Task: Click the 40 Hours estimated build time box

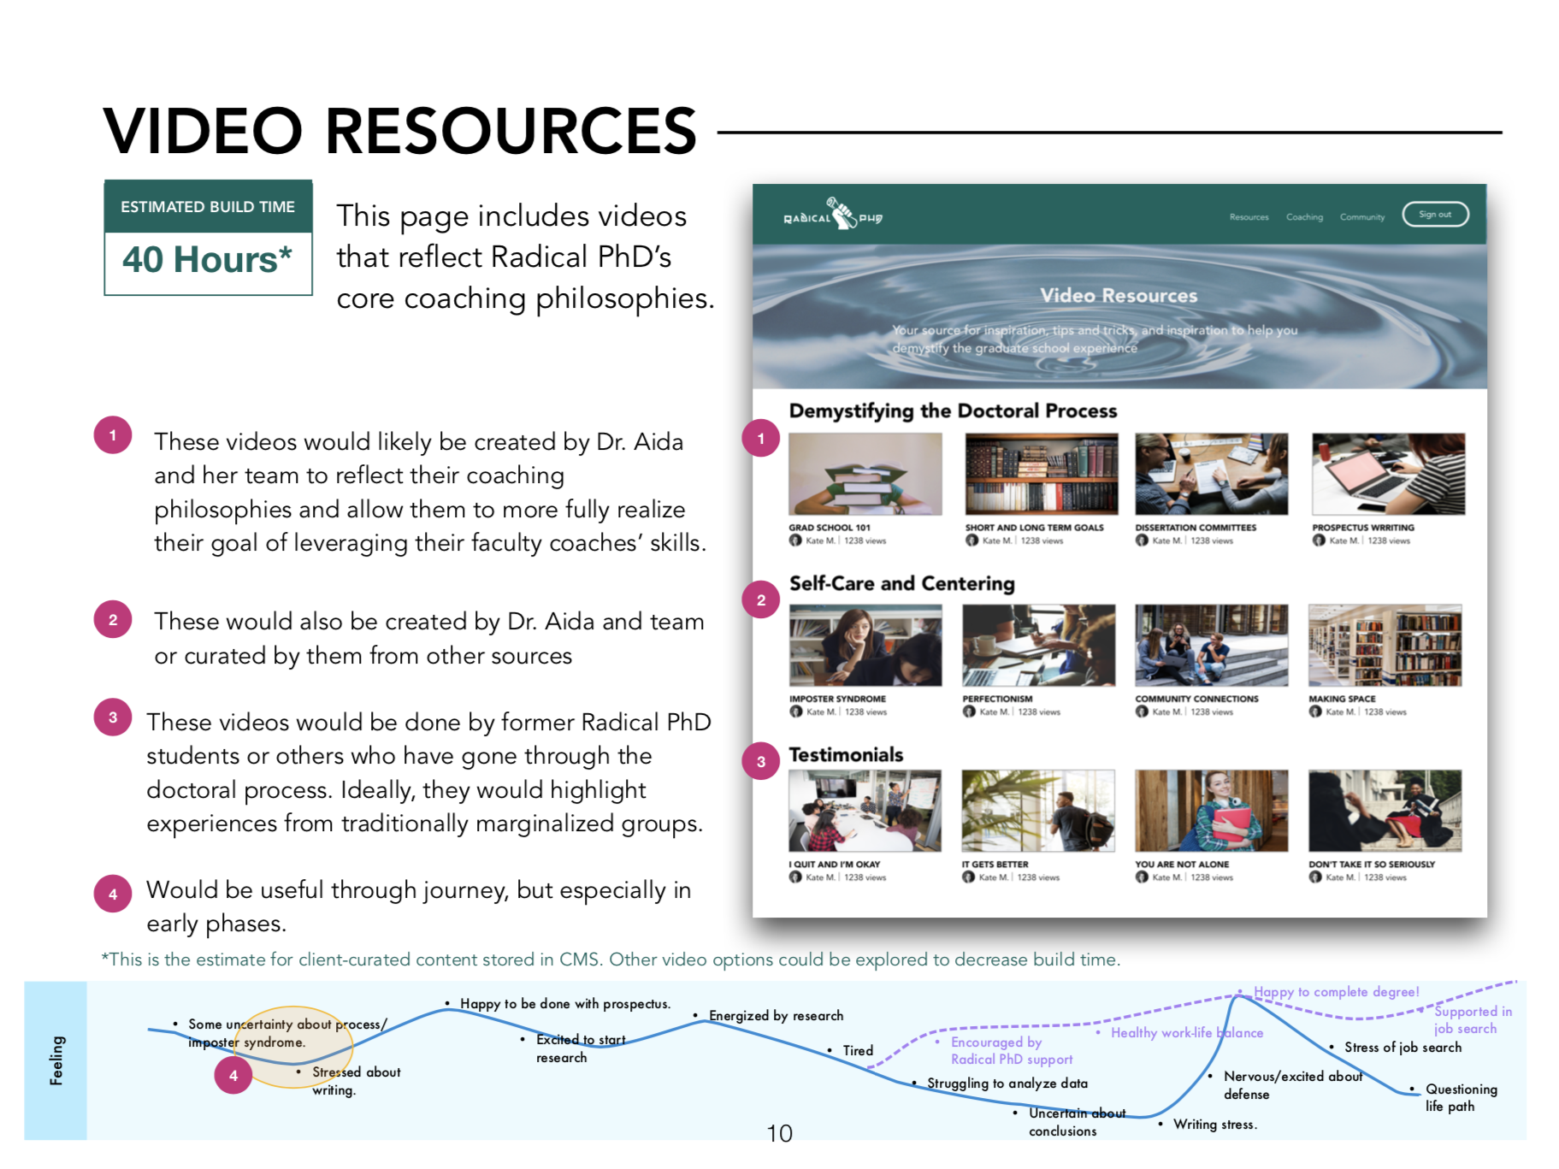Action: [x=208, y=238]
